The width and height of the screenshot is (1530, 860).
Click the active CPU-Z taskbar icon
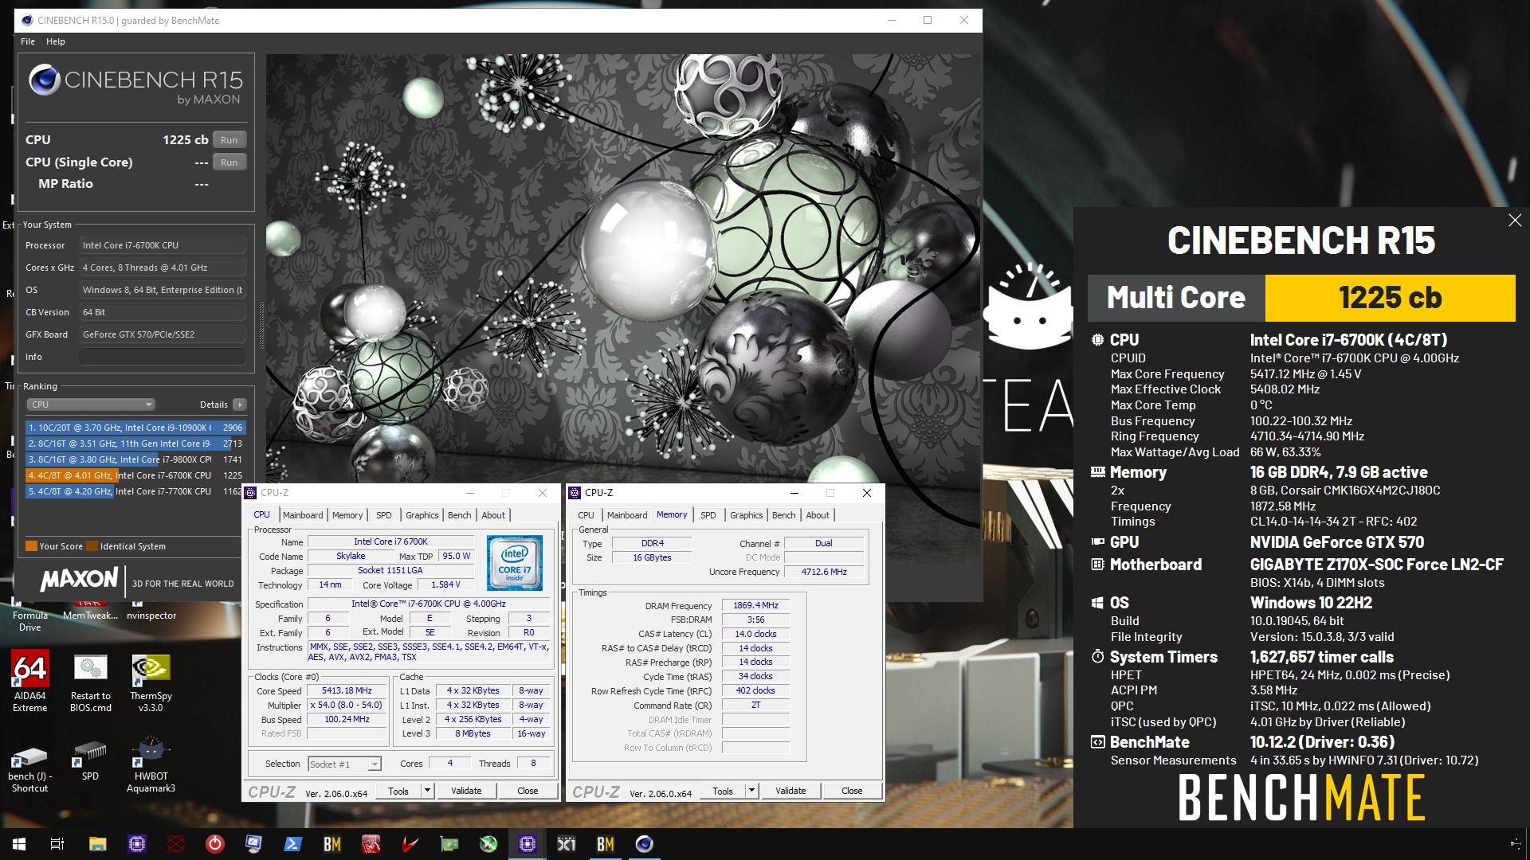[x=527, y=844]
